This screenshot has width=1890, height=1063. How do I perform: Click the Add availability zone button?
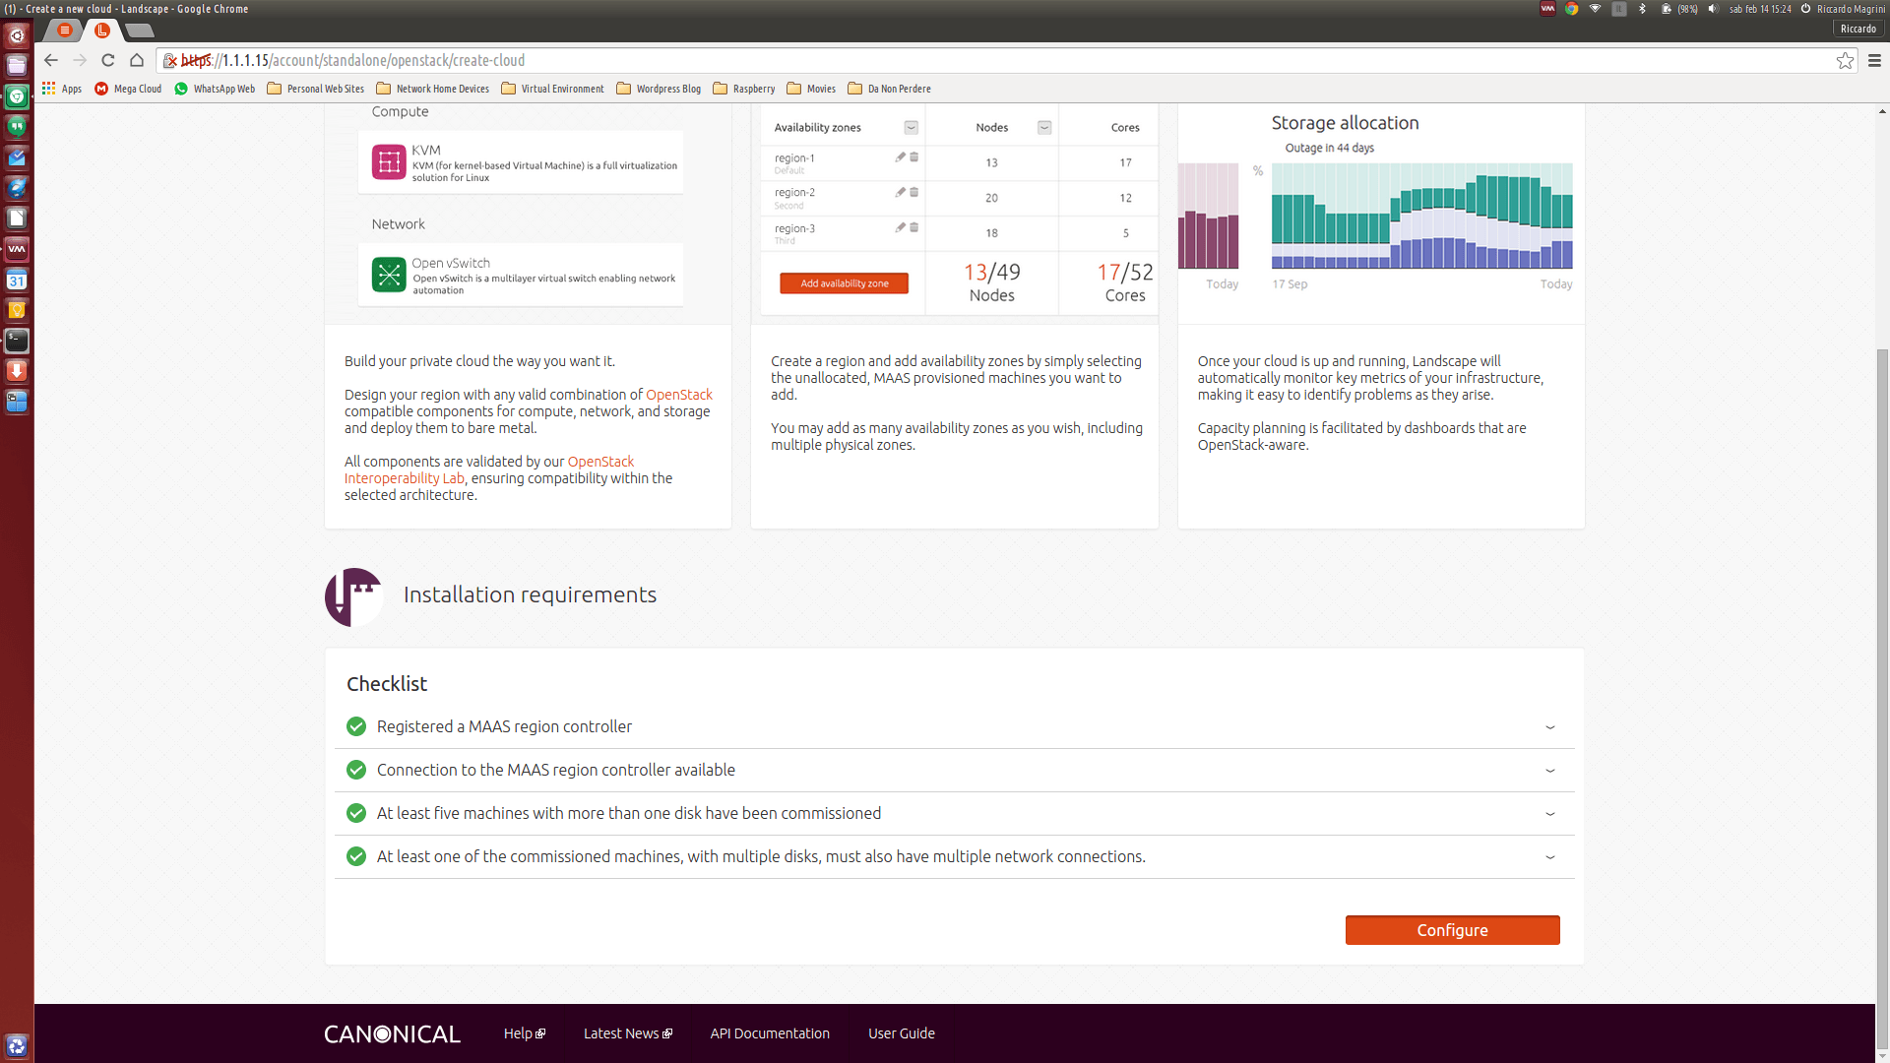point(843,282)
